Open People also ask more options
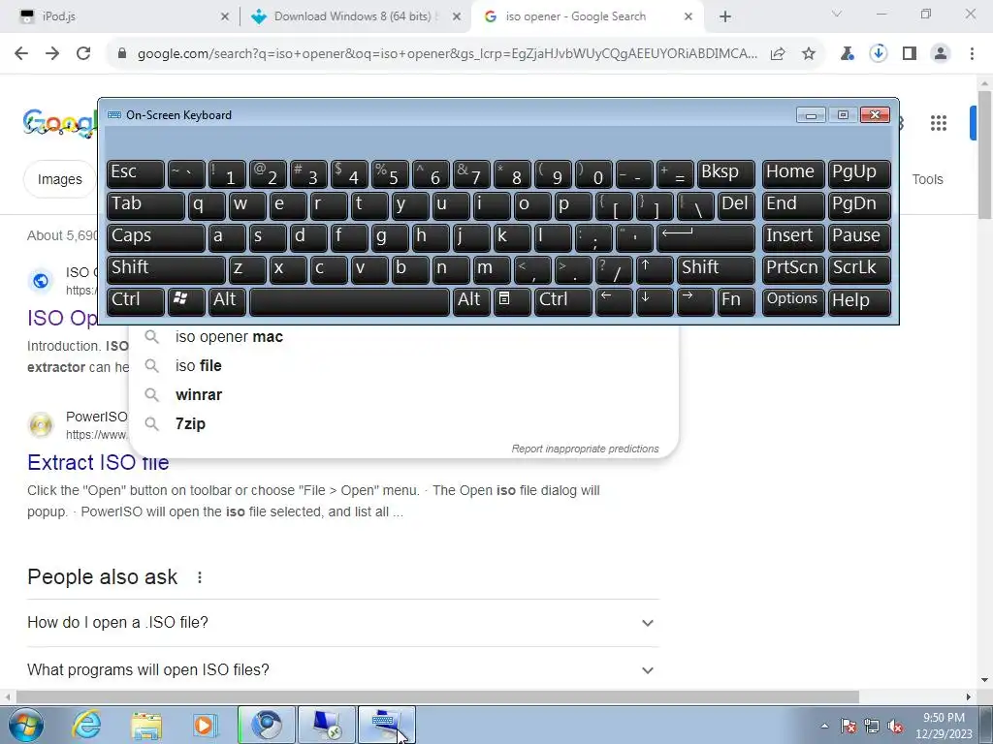 coord(200,577)
